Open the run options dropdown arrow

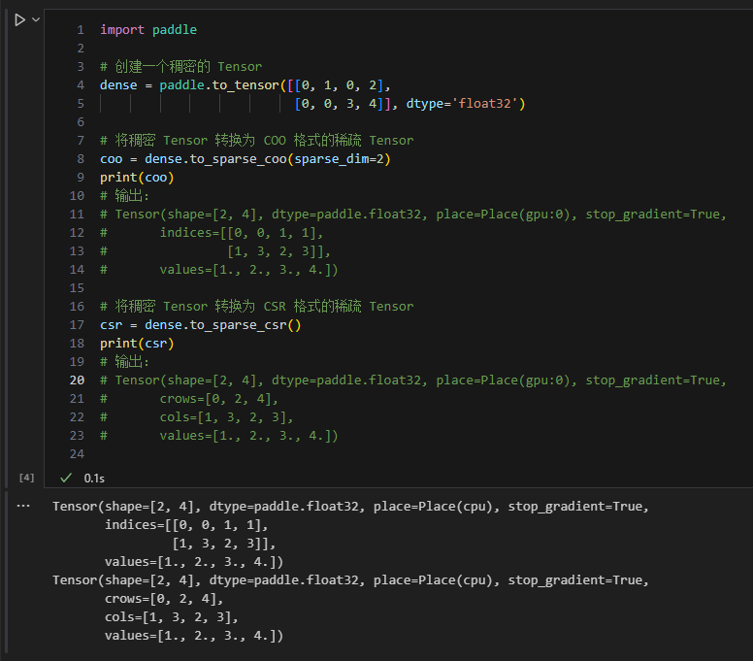coord(36,19)
